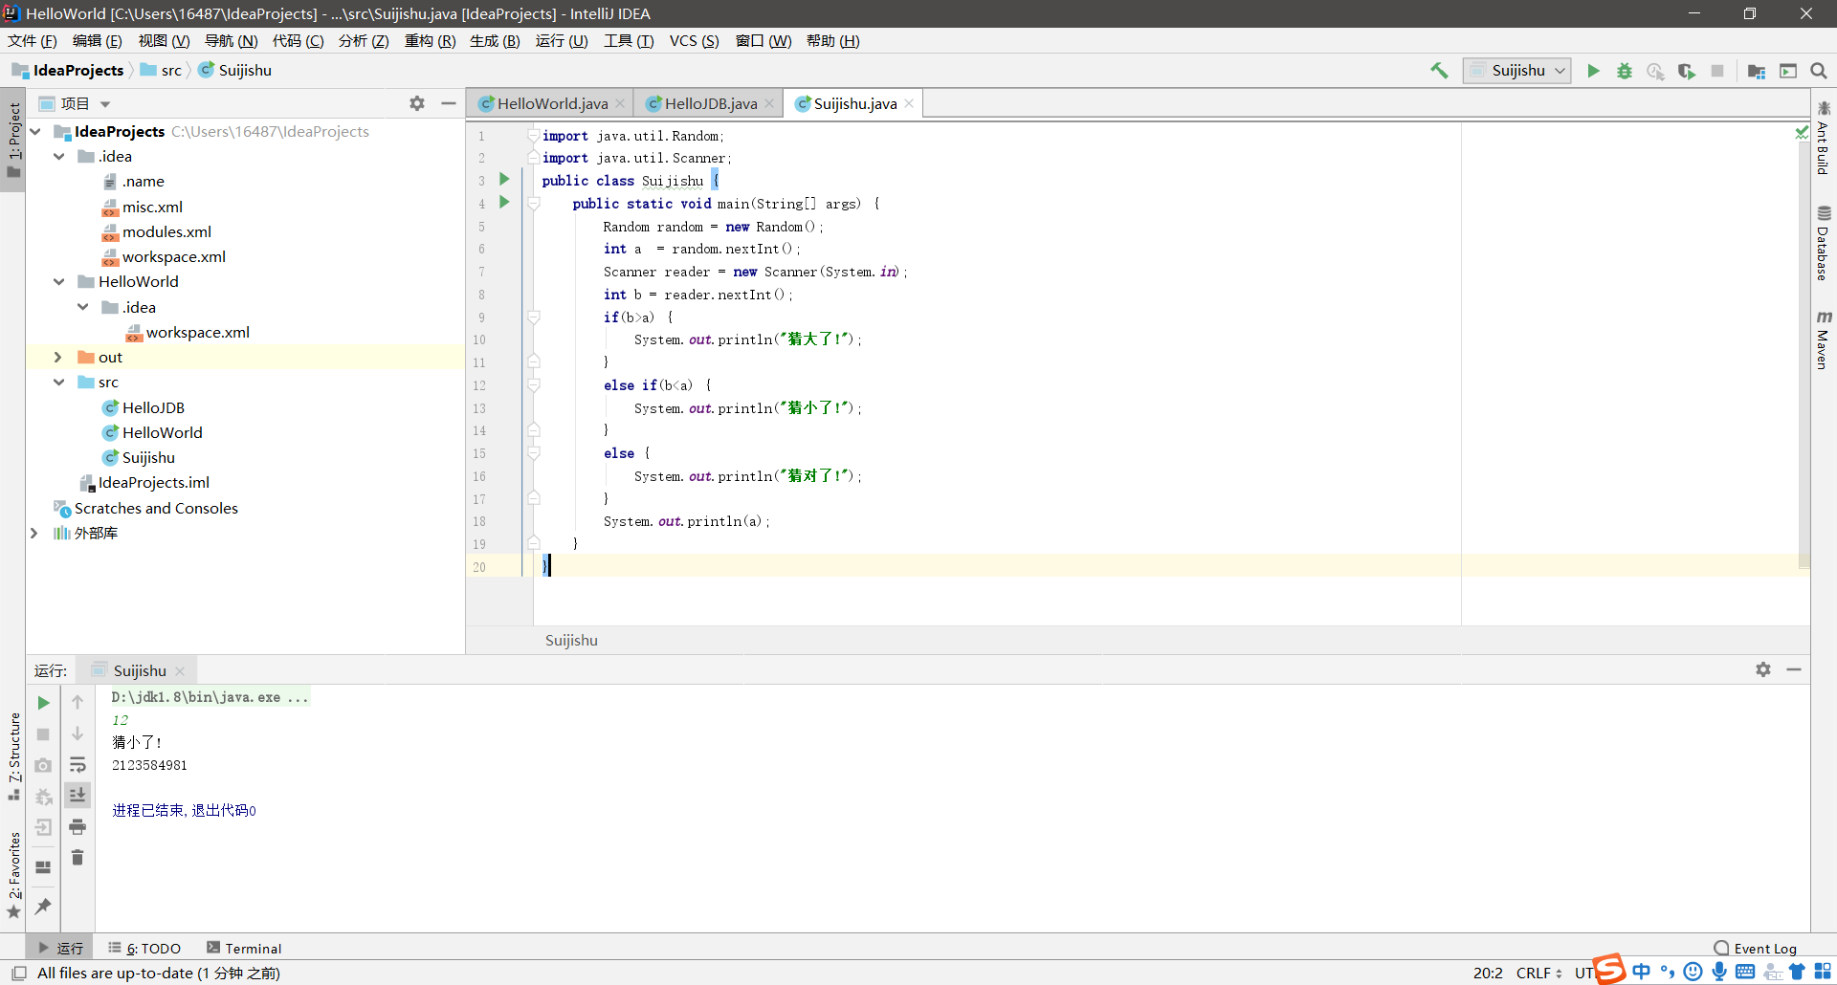Minimize the run tool window
The image size is (1837, 985).
(x=1794, y=669)
